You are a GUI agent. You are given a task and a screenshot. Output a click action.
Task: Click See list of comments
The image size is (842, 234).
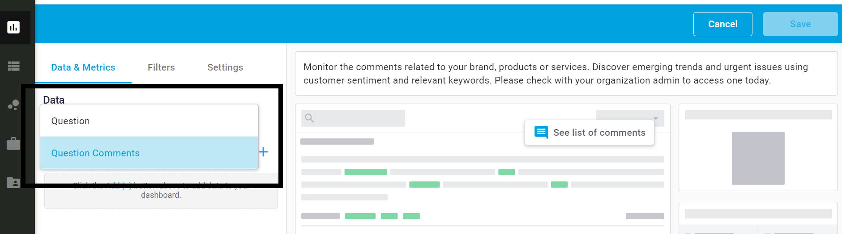pyautogui.click(x=599, y=133)
